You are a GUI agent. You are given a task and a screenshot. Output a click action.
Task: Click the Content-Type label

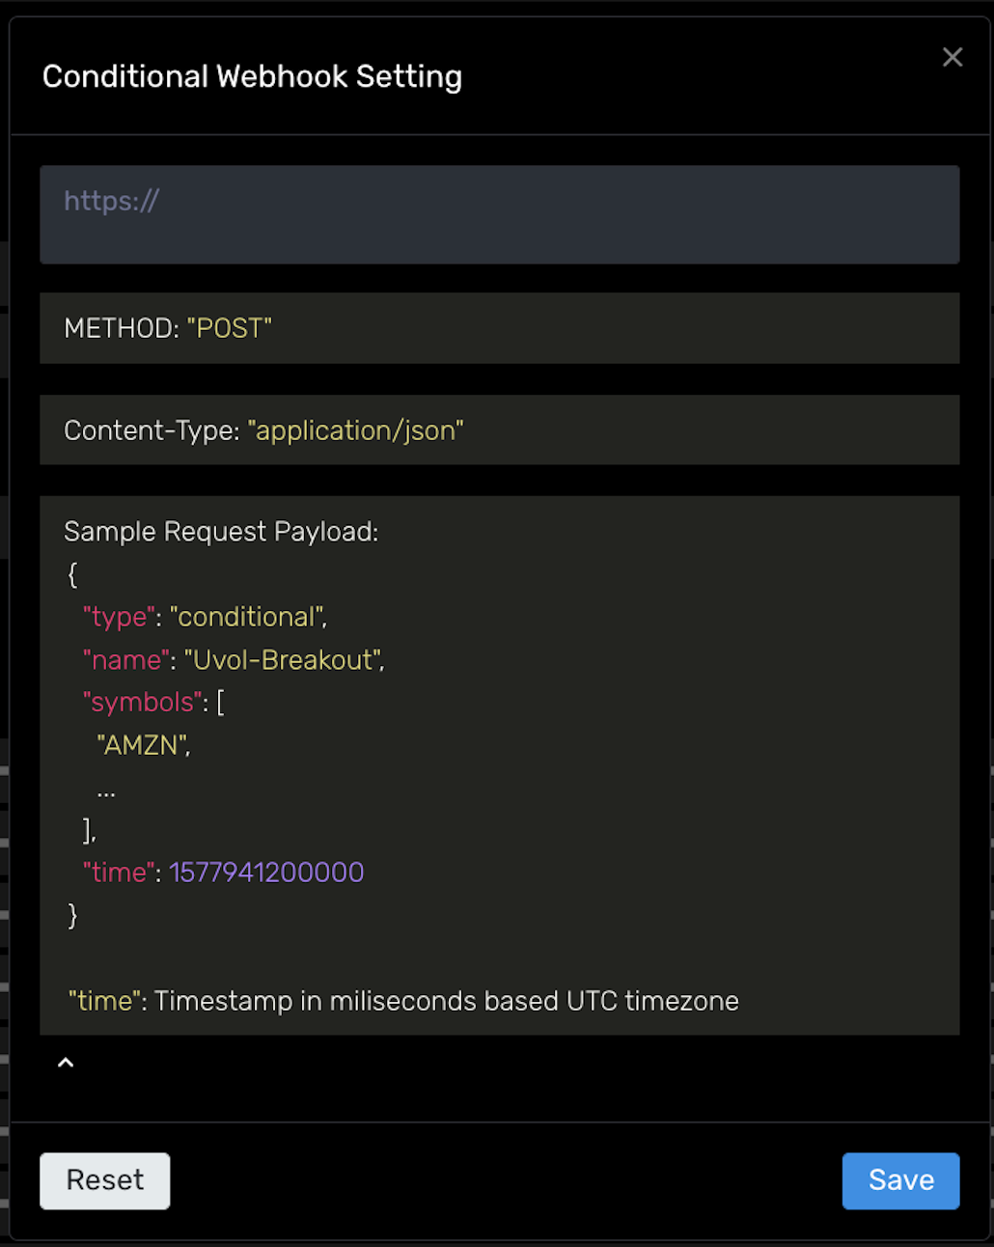click(x=151, y=430)
